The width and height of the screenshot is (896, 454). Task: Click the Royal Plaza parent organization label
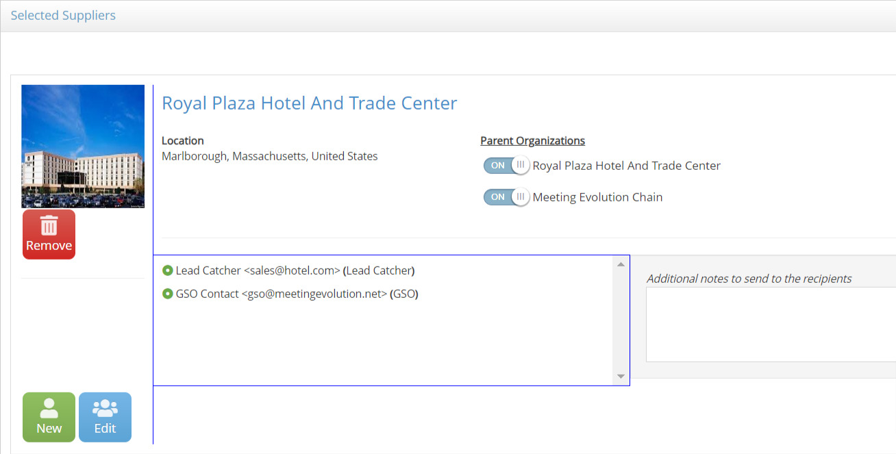626,166
